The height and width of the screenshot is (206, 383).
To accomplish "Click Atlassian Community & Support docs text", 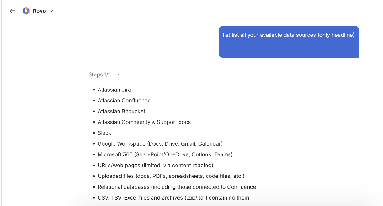I will pyautogui.click(x=144, y=122).
